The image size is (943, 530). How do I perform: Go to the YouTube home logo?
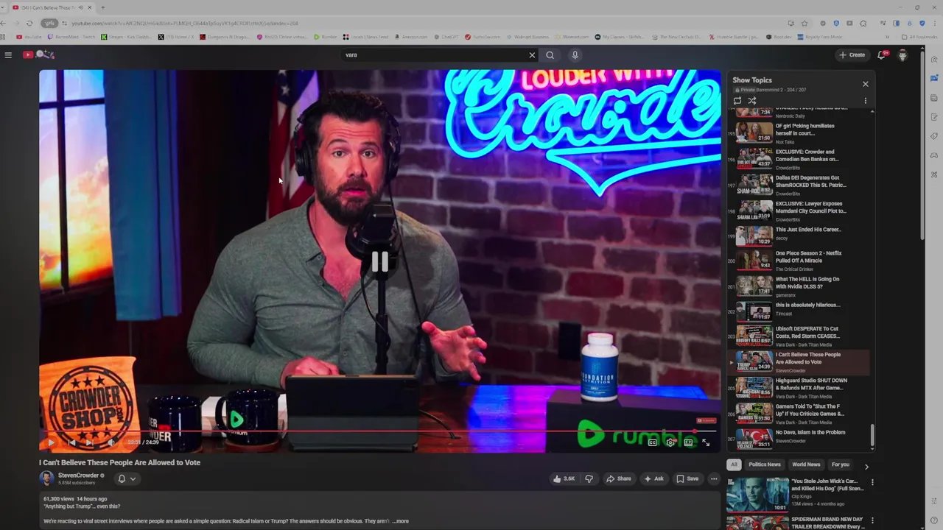(38, 54)
